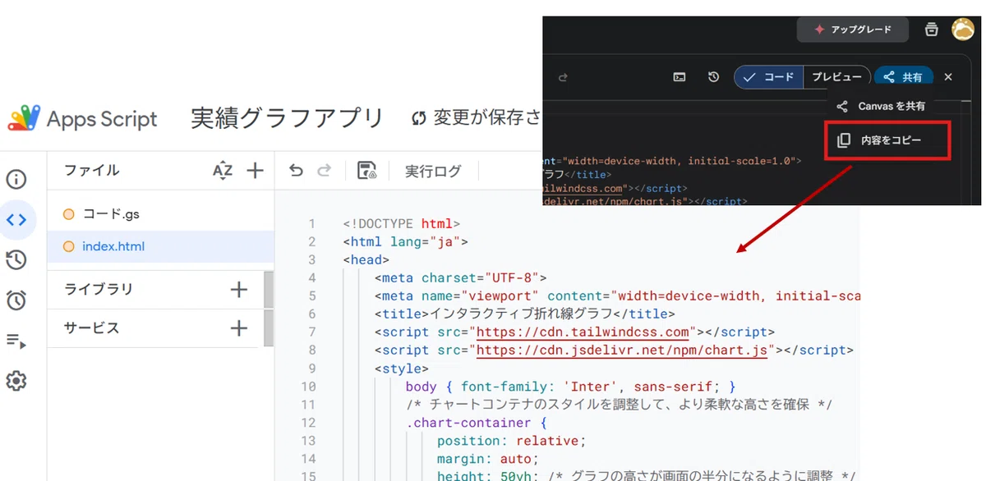Add a library with plus icon
The image size is (986, 481).
(x=239, y=289)
